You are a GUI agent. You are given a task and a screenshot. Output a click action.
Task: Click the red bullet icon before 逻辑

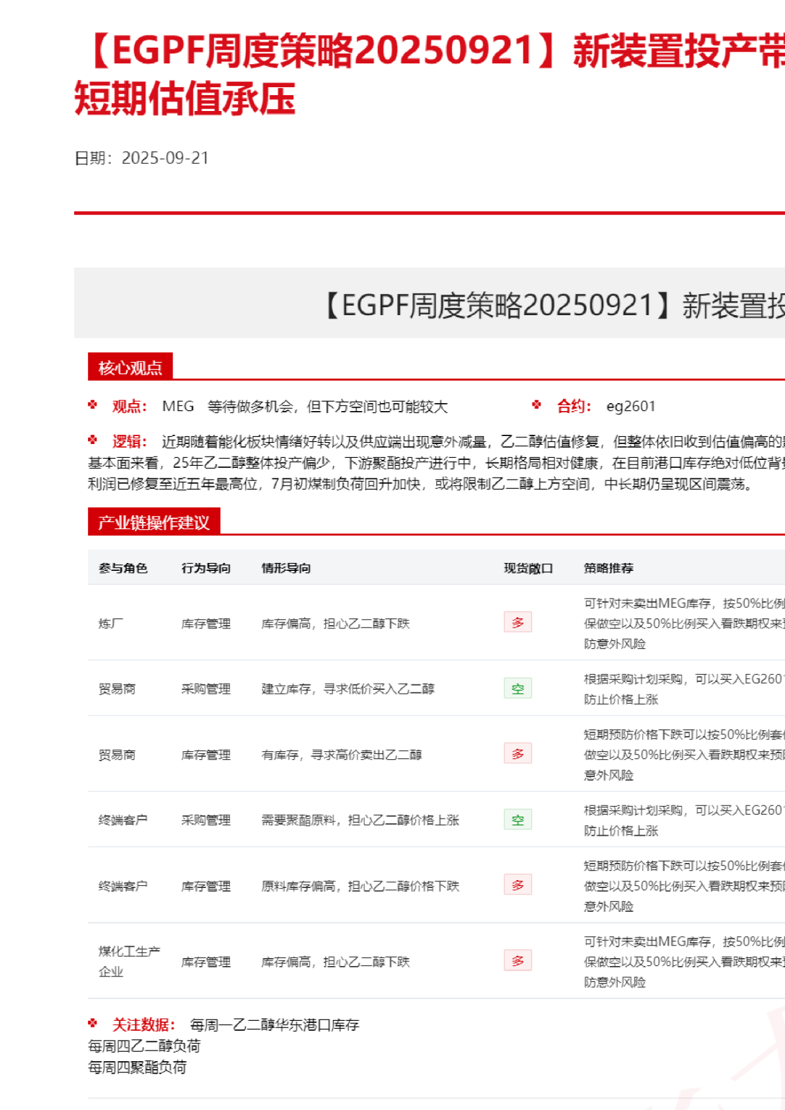[x=93, y=440]
